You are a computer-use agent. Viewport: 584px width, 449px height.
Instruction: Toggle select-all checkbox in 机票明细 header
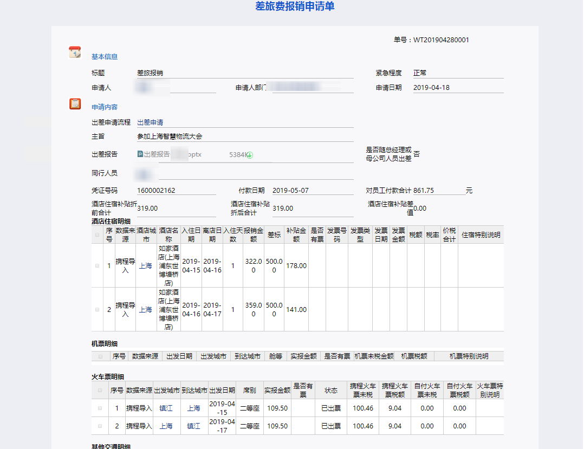(x=100, y=357)
